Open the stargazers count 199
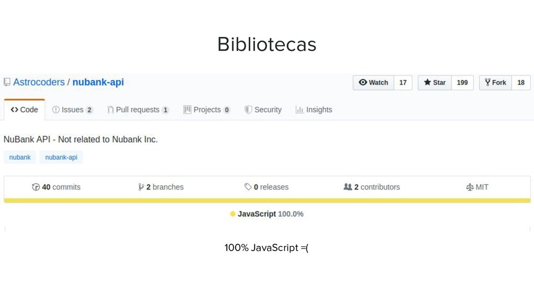 pos(462,83)
